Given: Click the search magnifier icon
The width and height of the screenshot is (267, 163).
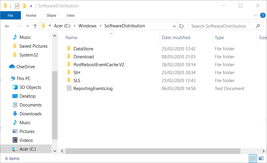Looking at the screenshot, I should [258, 26].
